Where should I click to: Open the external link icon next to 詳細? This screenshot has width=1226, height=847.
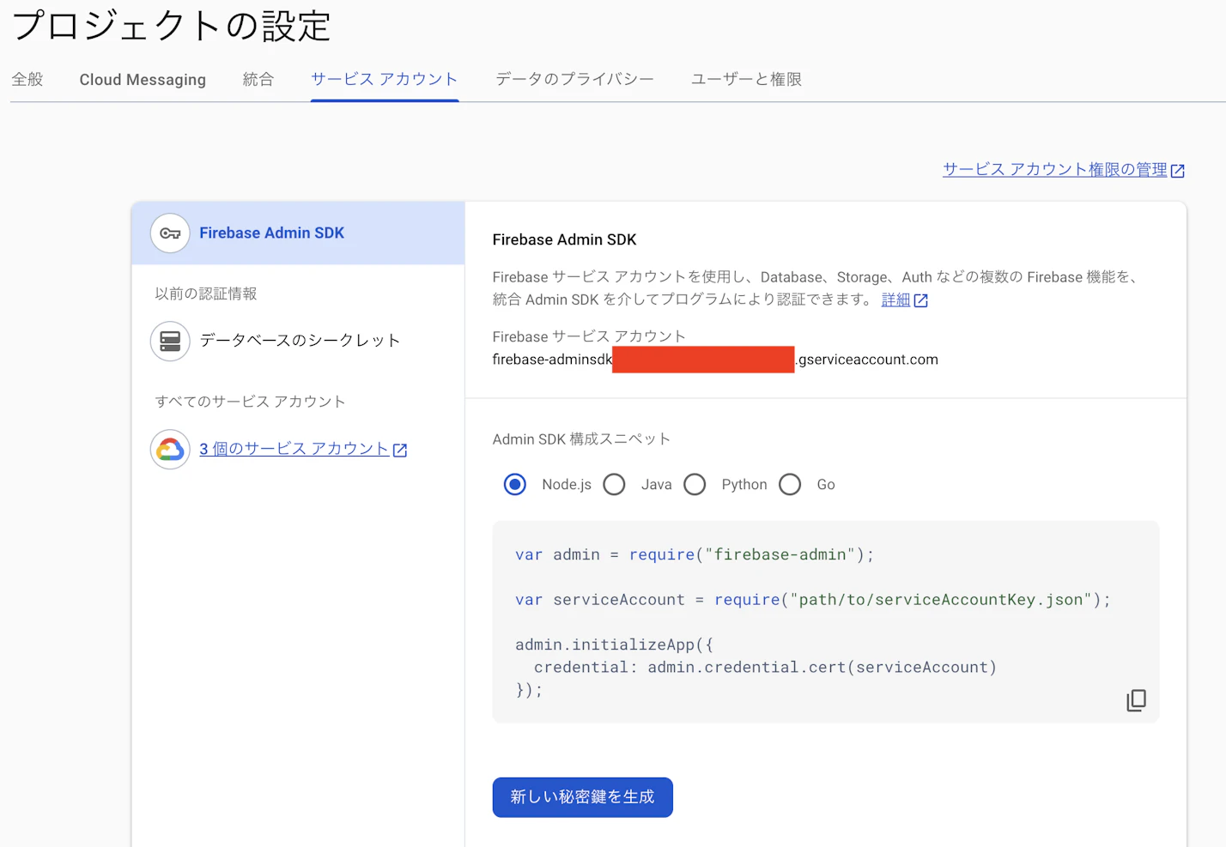pos(921,300)
